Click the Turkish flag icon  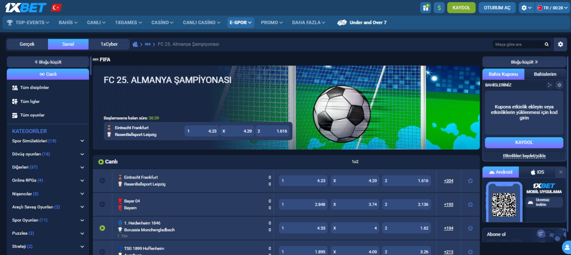56,8
